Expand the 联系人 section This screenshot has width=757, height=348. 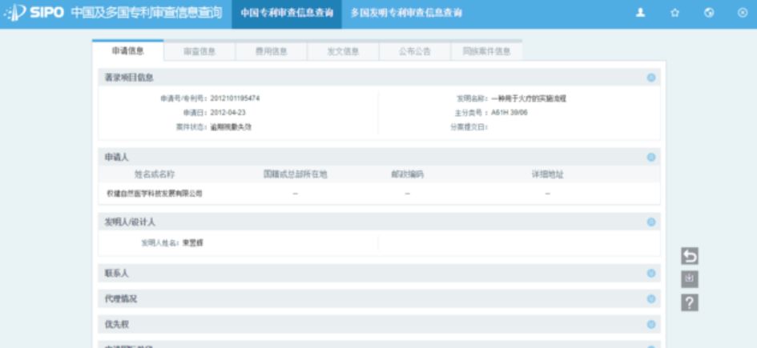coord(651,274)
